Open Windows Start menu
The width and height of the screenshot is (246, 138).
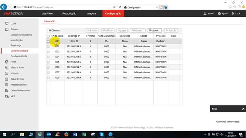(4, 135)
